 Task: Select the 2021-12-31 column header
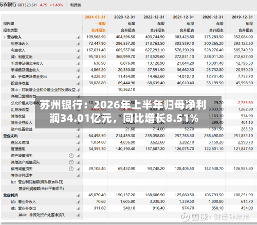[x=183, y=17]
